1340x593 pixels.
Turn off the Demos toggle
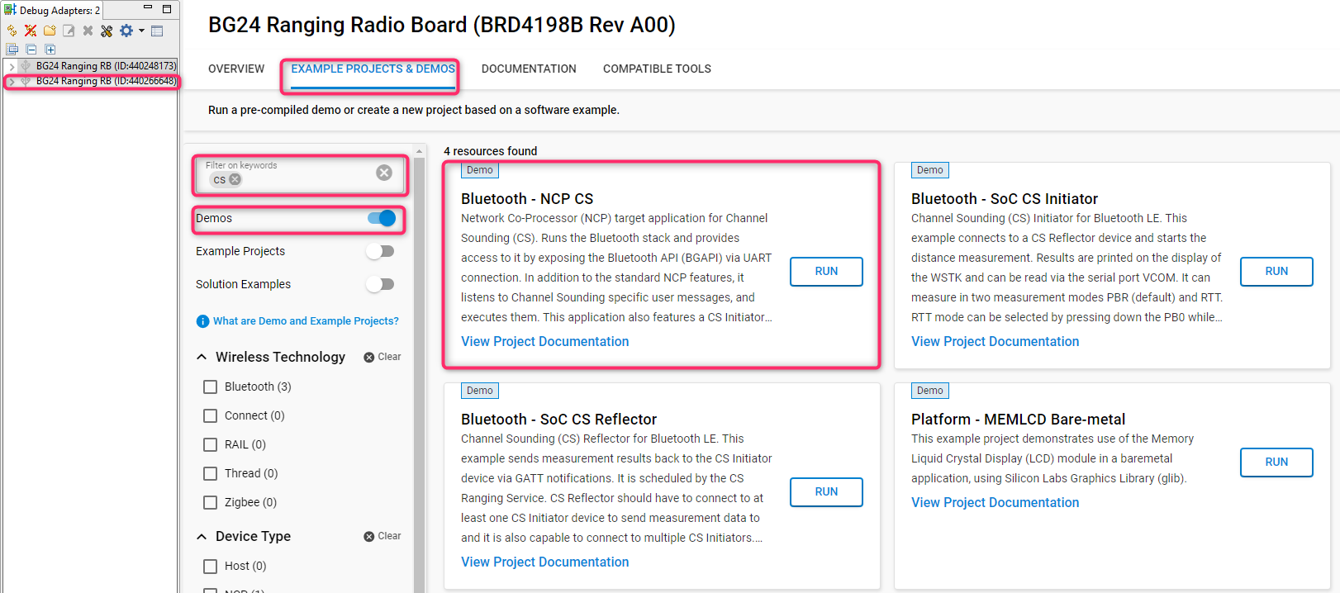pos(382,218)
